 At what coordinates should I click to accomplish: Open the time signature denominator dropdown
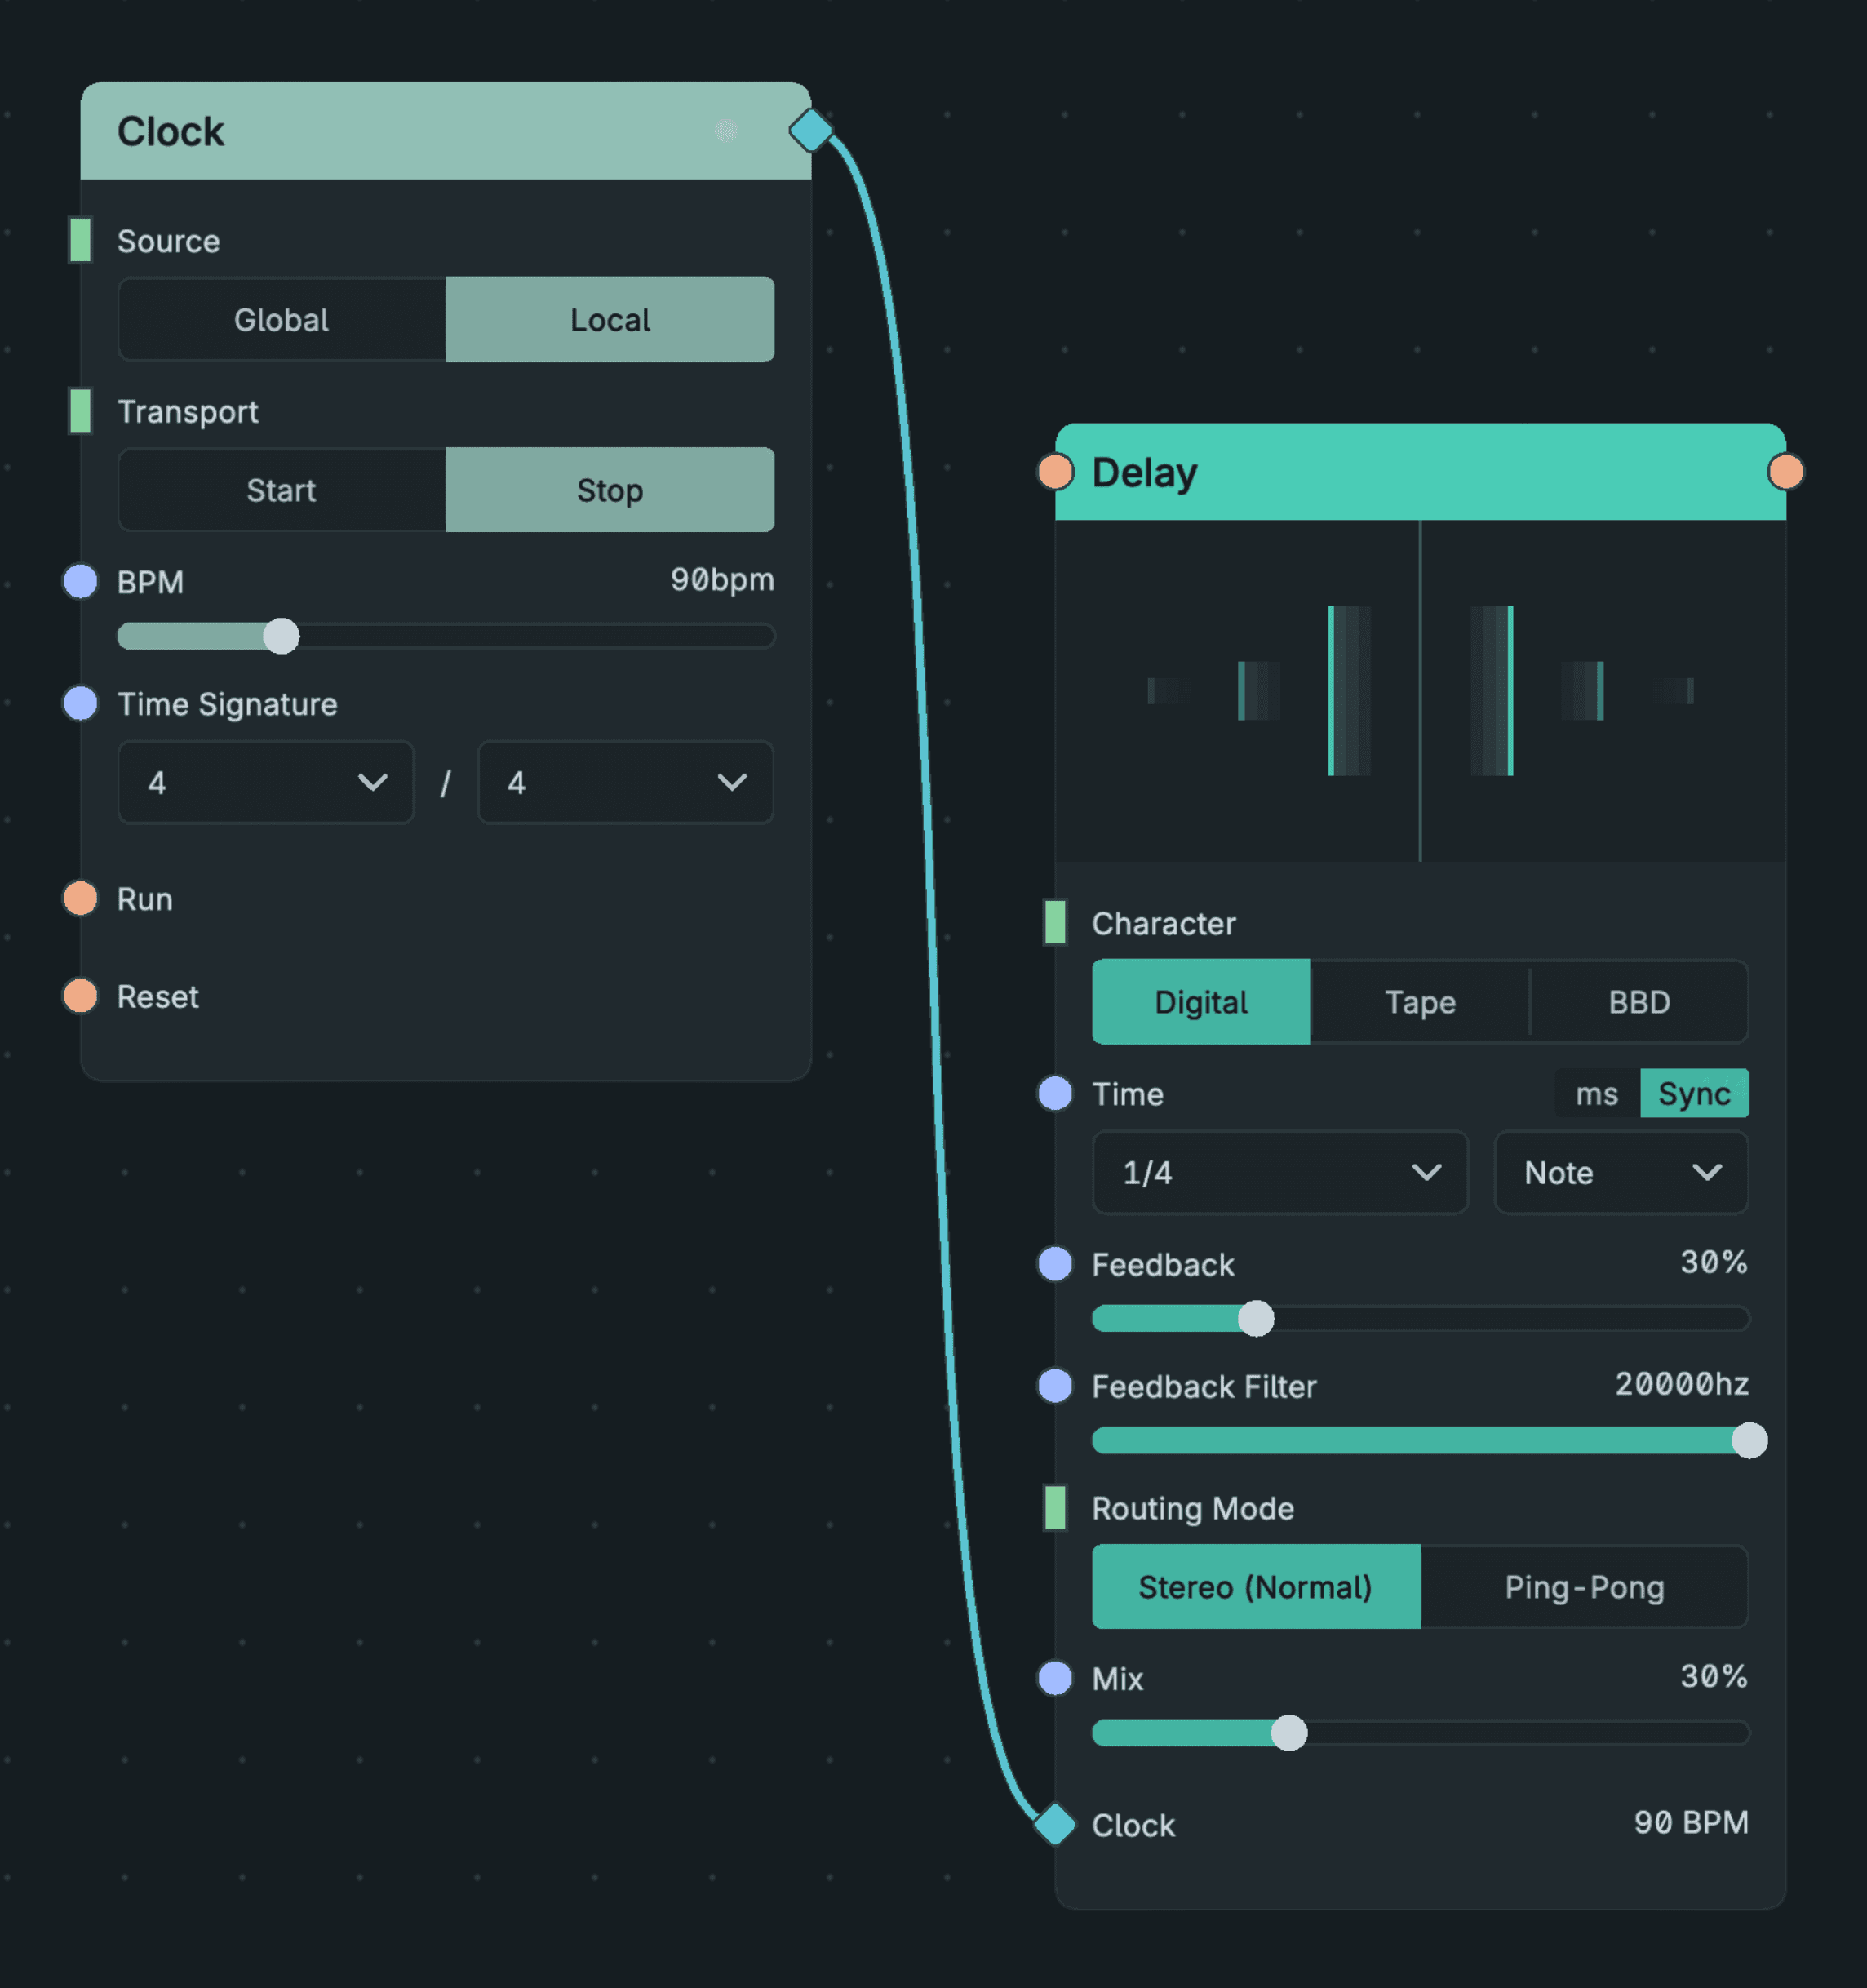tap(625, 782)
